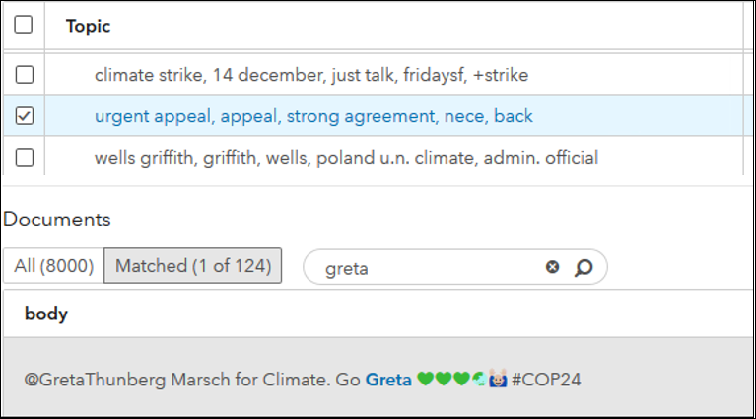Switch to All (8000) documents tab

(53, 266)
